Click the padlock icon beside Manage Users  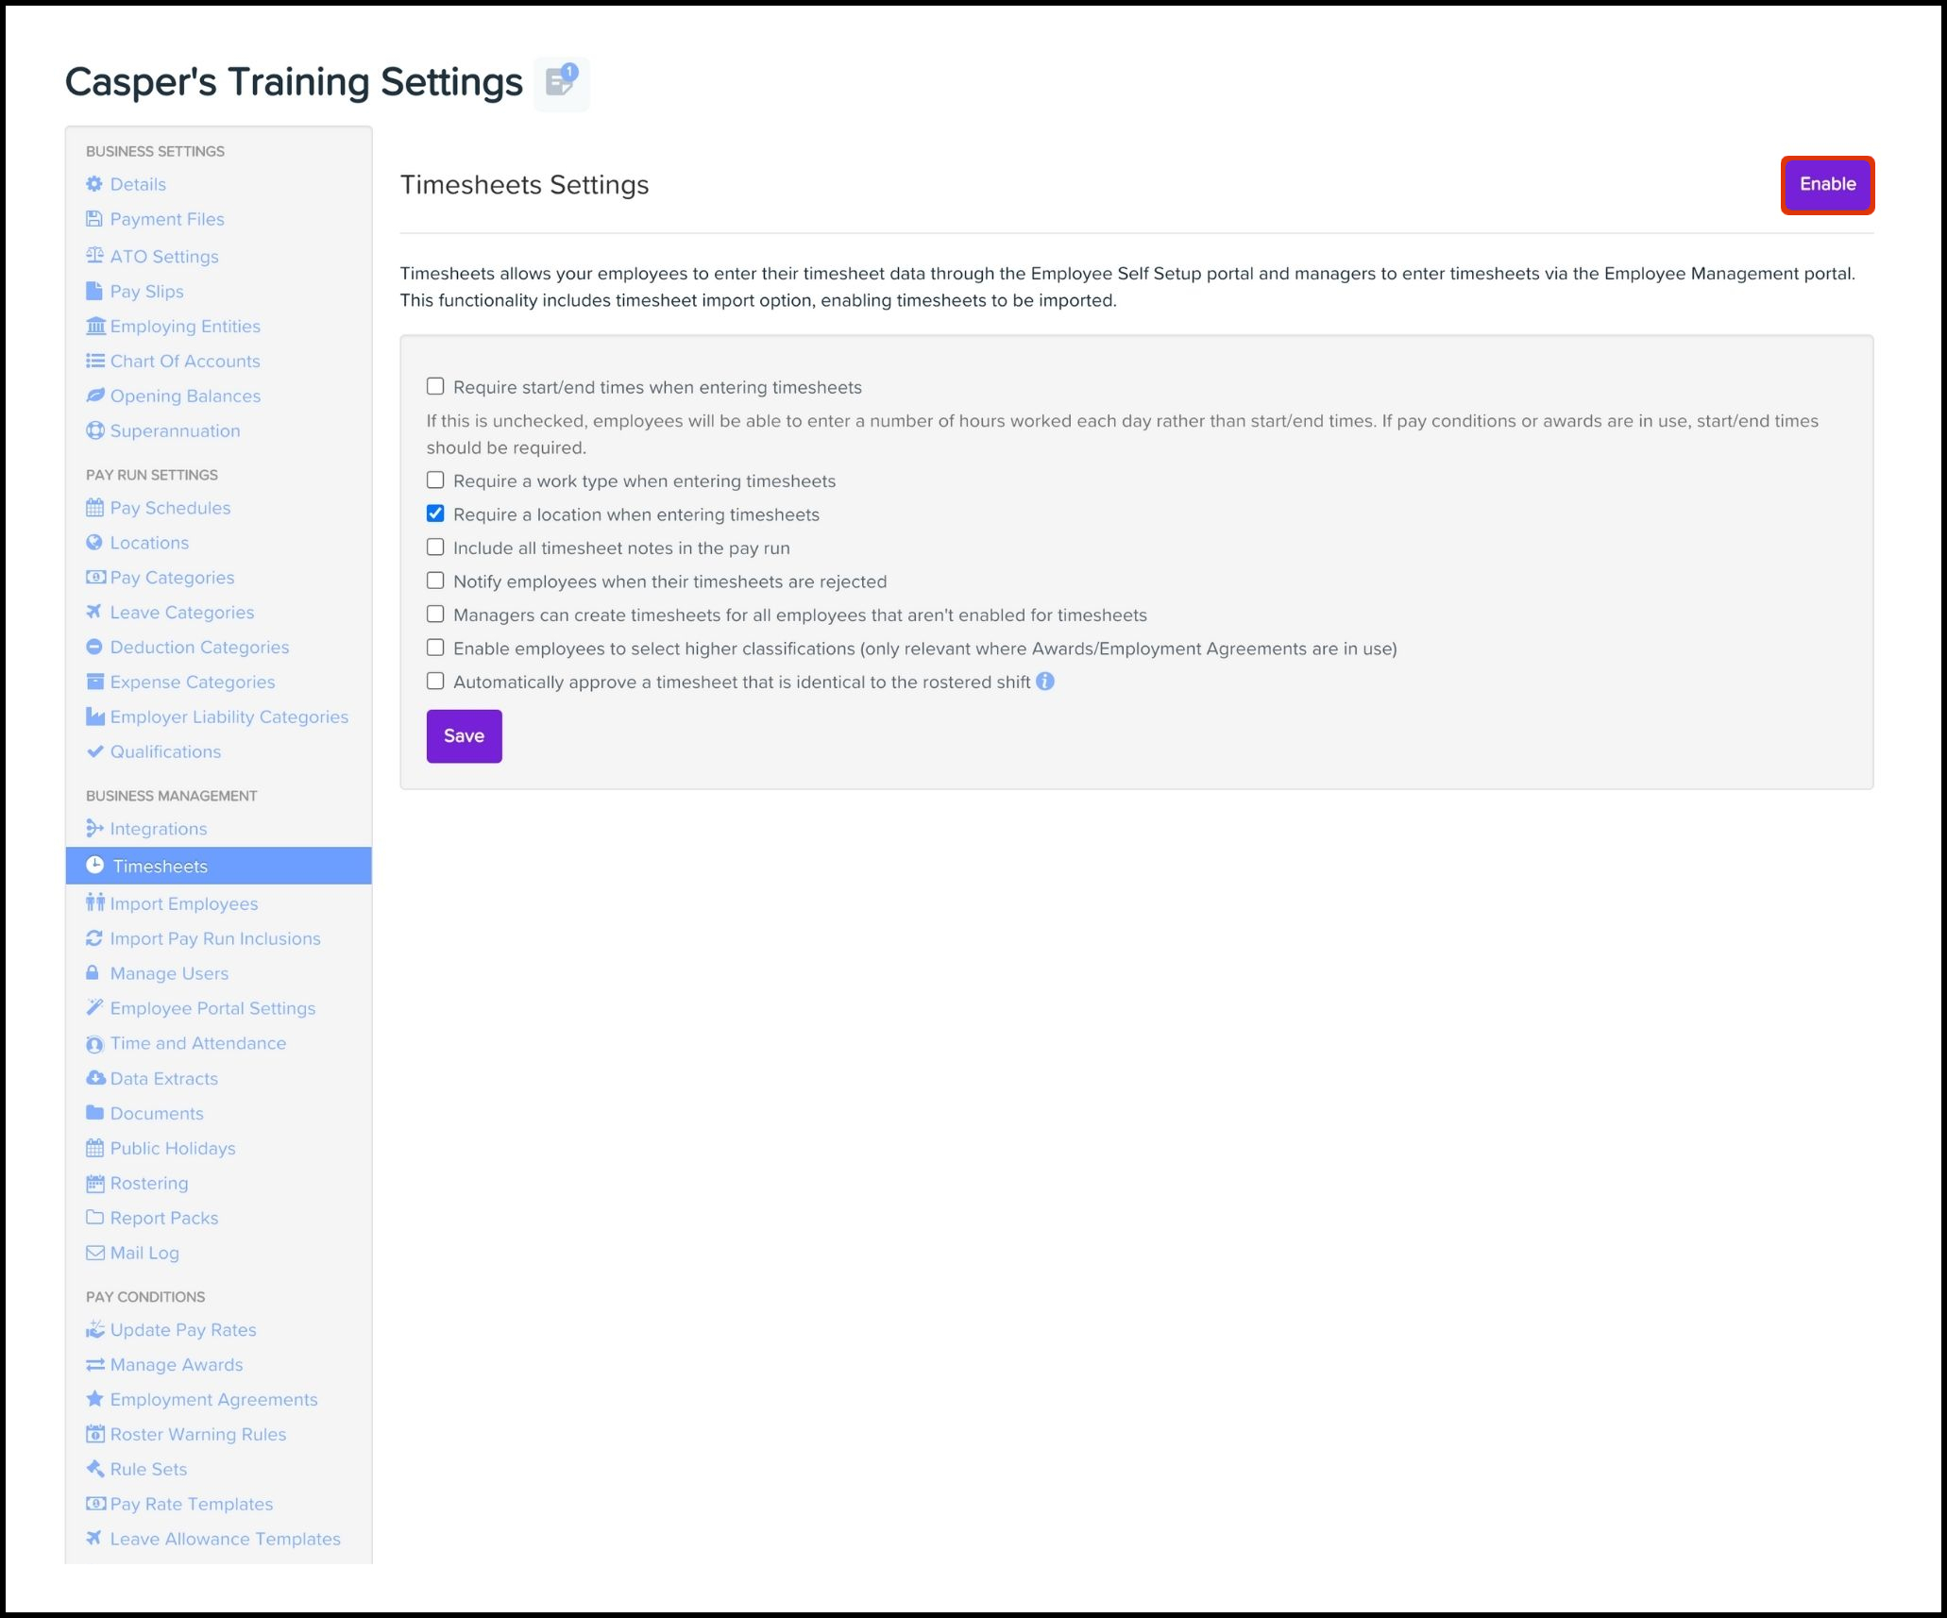93,973
